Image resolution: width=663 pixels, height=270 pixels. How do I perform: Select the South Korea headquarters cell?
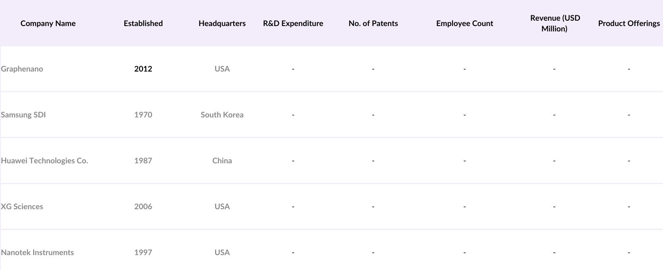pyautogui.click(x=222, y=115)
